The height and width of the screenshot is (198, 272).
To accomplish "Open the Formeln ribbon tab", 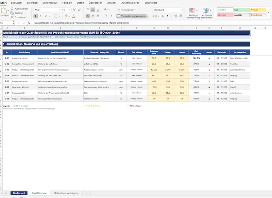I will click(67, 3).
